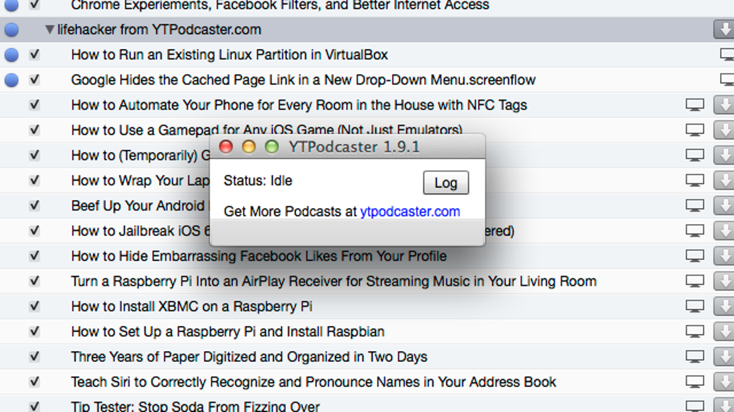734x412 pixels.
Task: Click video icon for Install Raspbian episode
Action: 695,331
